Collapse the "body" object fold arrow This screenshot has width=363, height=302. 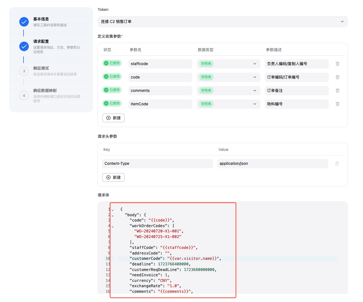[x=113, y=216]
